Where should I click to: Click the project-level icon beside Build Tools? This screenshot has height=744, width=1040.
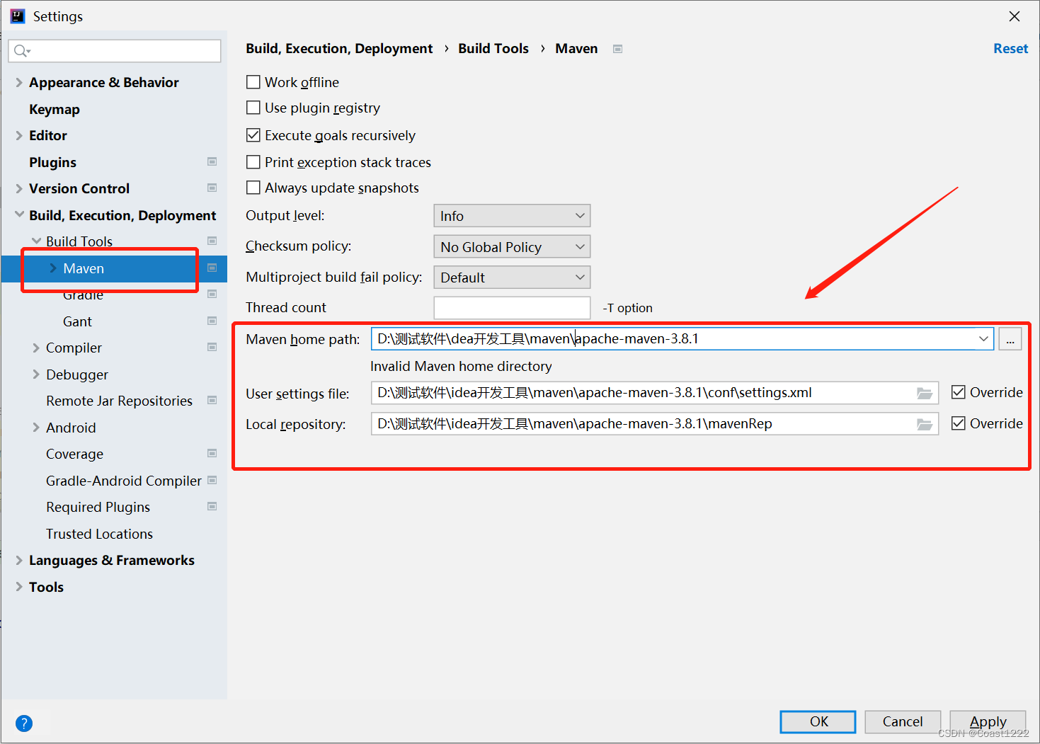coord(212,241)
